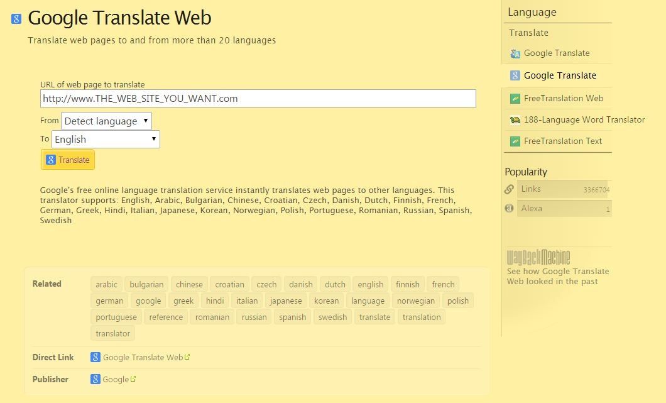Click the Google icon next to Publisher
The width and height of the screenshot is (666, 403).
coord(95,379)
